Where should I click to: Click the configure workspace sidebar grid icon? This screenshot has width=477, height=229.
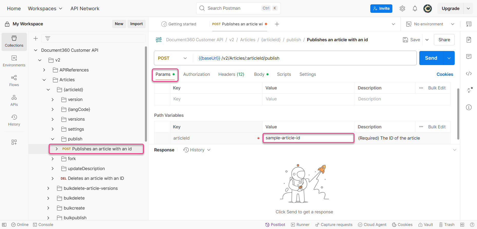tap(14, 142)
